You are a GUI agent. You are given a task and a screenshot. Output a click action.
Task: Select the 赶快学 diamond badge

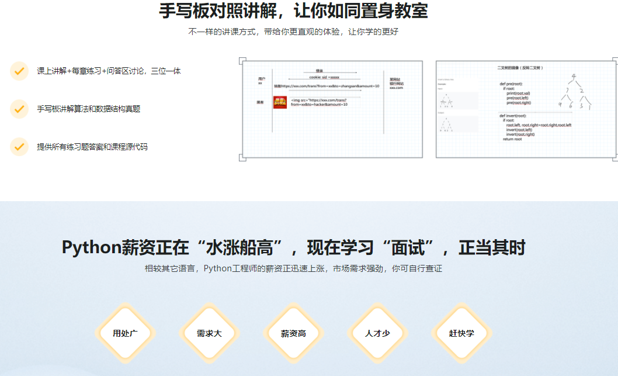pos(461,333)
